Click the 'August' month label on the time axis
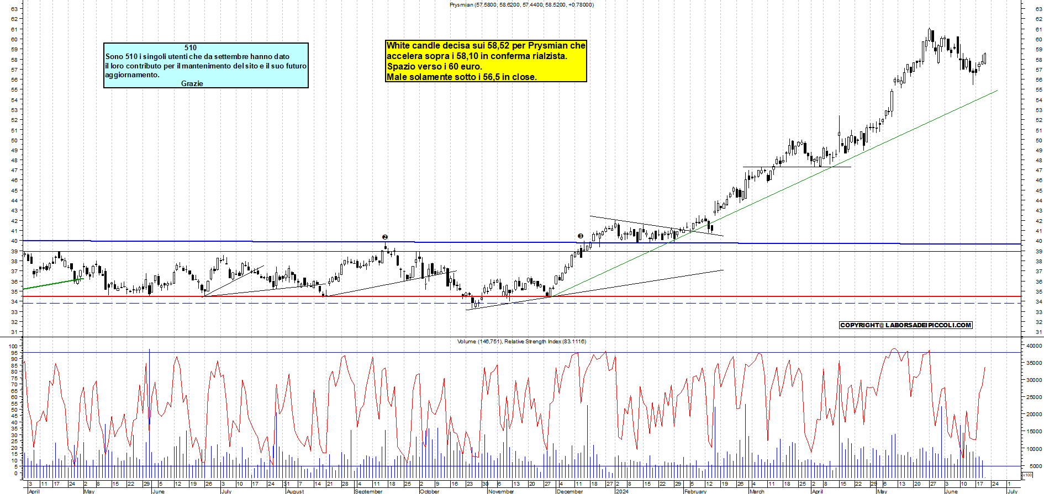The image size is (1044, 494). point(295,491)
